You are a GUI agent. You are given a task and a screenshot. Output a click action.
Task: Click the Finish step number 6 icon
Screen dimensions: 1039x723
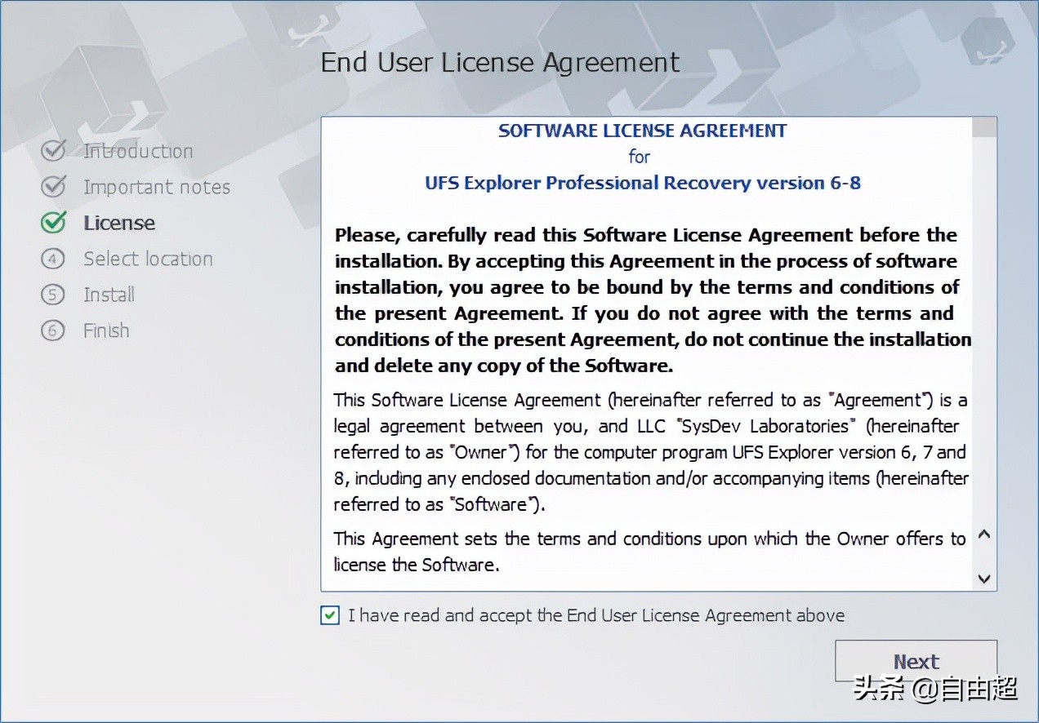coord(52,331)
